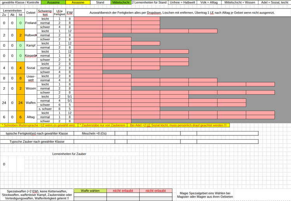The width and height of the screenshot is (291, 201).
Task: Click the Zu value 24 in Waffen row
Action: (4, 103)
